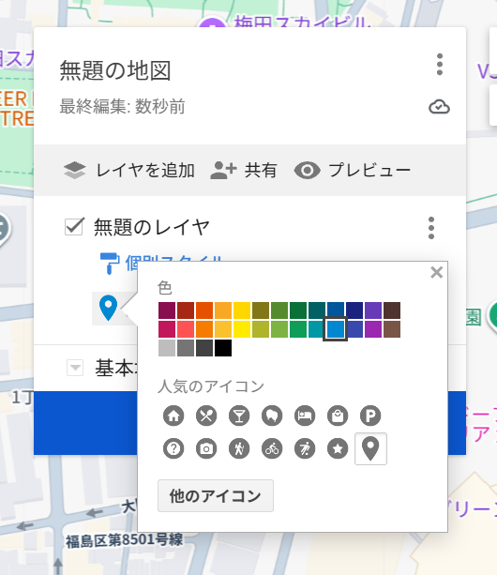Pick the dark magenta color swatch
The width and height of the screenshot is (497, 575).
click(x=167, y=310)
